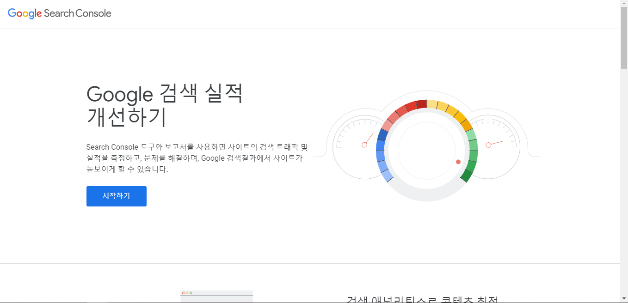Click the partially visible "검색 애널리틱스로 콘텐츠 최적" heading
Screen dimensions: 628x303
tap(422, 299)
